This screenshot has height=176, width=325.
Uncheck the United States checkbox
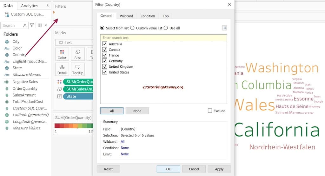coord(105,72)
